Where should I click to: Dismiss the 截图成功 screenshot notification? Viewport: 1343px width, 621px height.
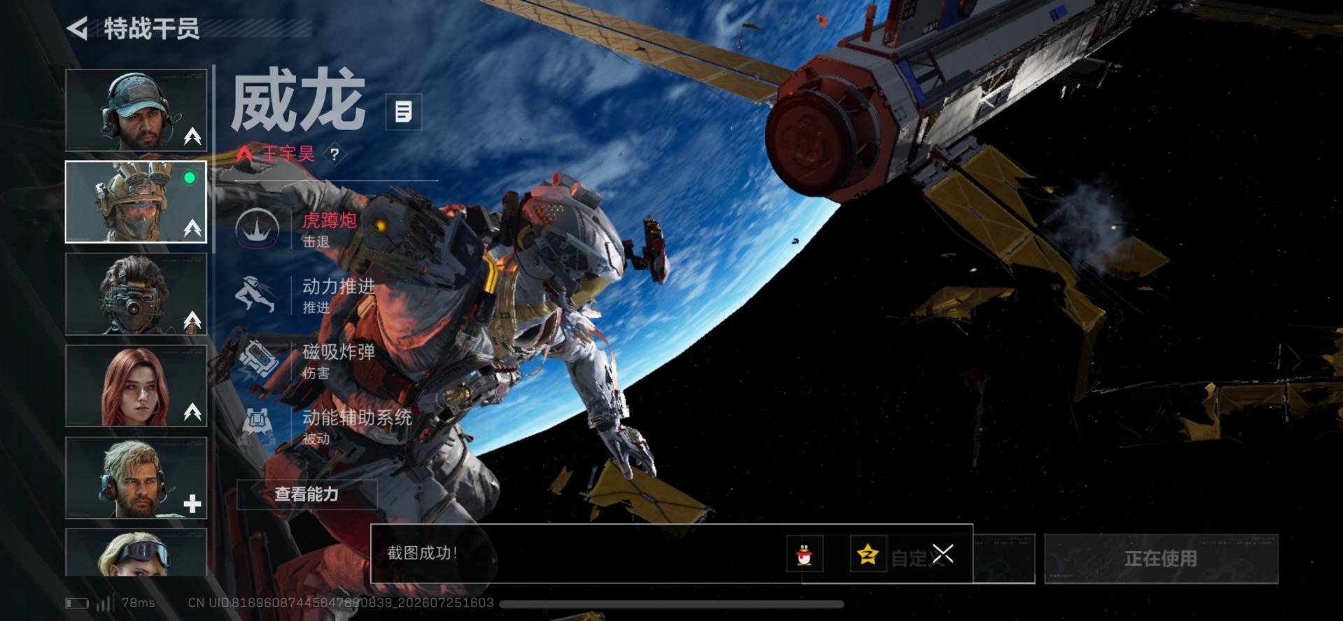(x=943, y=554)
